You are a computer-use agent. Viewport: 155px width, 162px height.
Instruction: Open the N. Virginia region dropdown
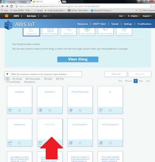pos(134,16)
